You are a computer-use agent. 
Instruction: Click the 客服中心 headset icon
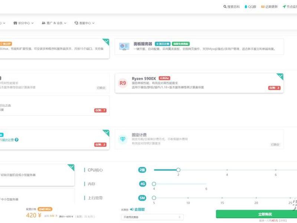[x=76, y=23]
